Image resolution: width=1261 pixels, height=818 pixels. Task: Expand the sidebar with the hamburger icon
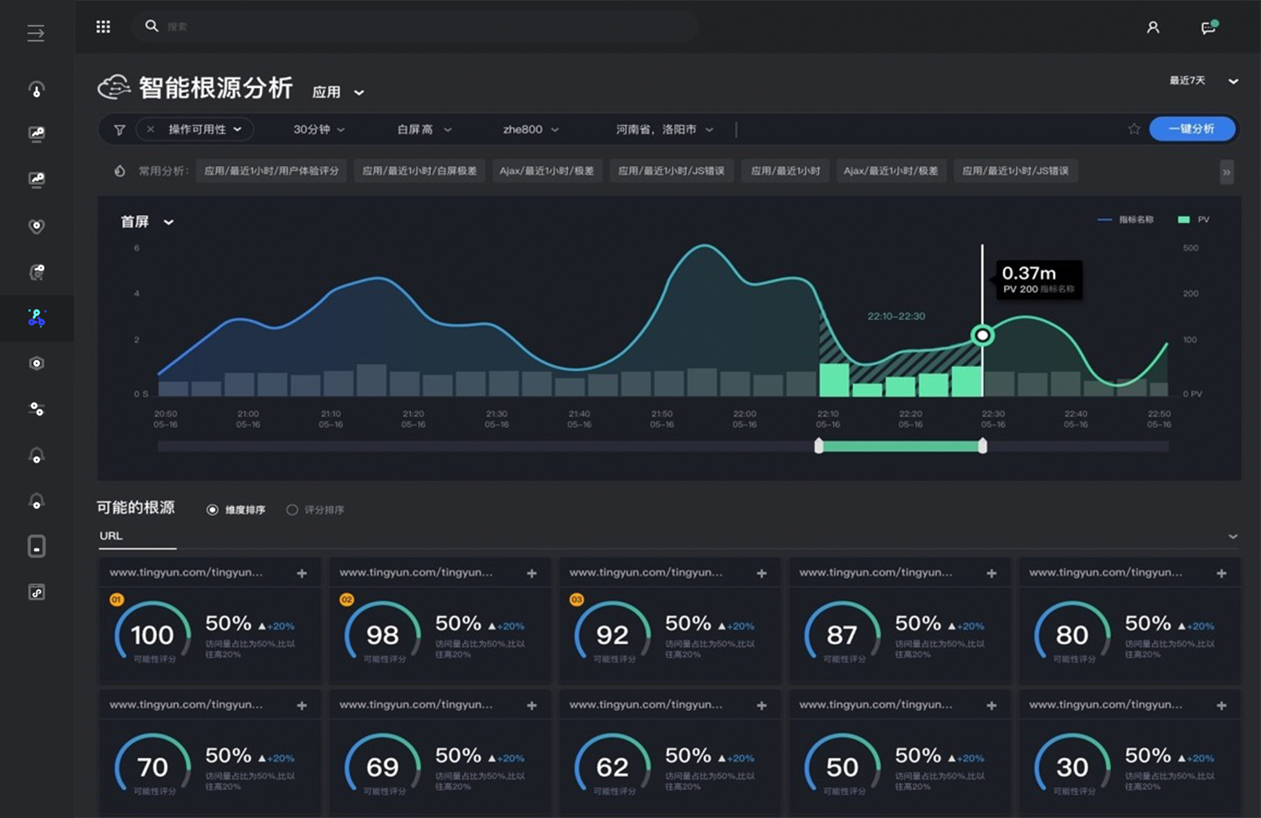(36, 33)
